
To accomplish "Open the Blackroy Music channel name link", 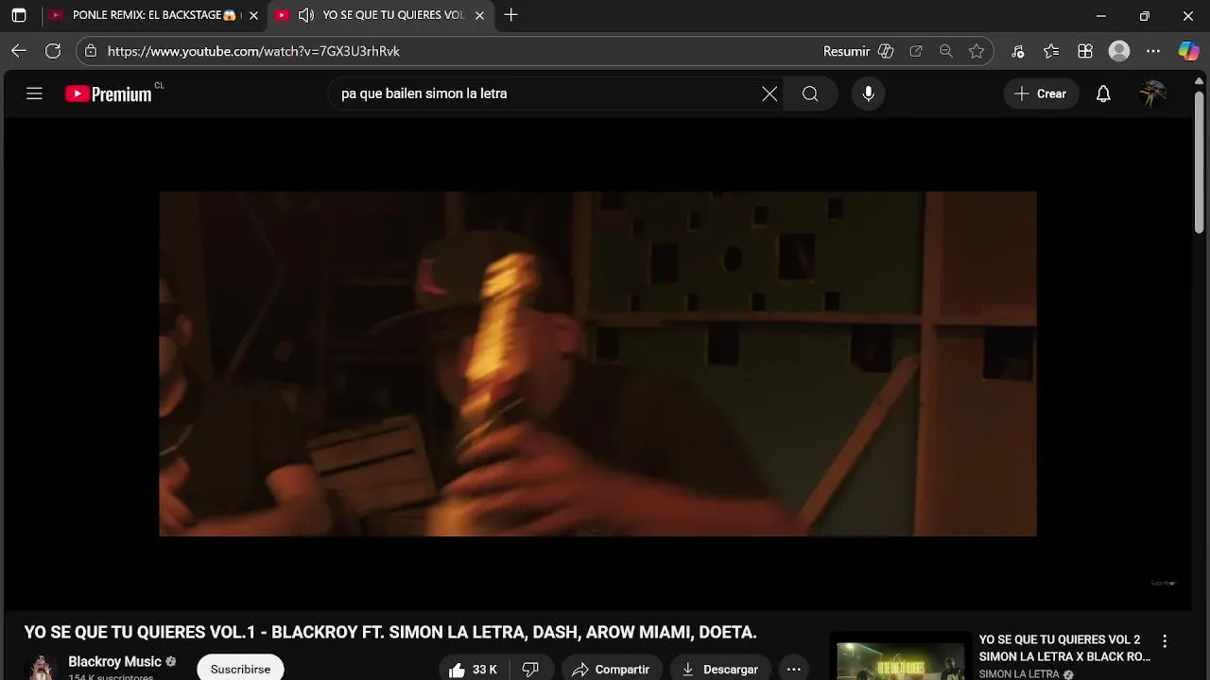I will pyautogui.click(x=114, y=662).
